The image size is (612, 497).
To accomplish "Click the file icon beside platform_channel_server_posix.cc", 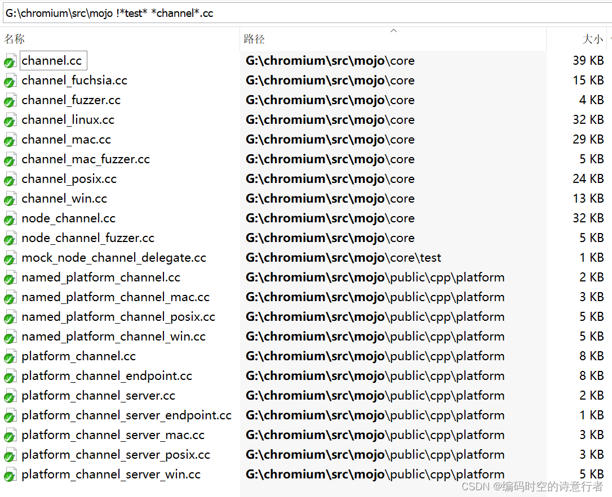I will click(10, 455).
